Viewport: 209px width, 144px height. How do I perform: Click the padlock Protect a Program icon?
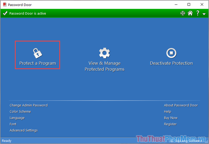(38, 53)
